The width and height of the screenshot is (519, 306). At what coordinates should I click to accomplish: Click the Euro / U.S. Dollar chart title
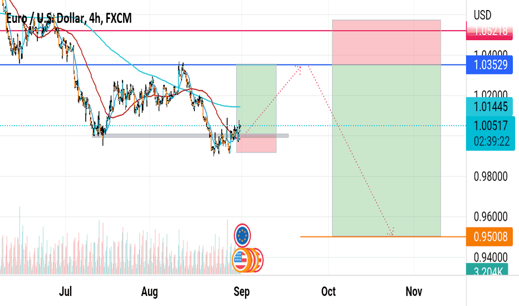tap(69, 18)
